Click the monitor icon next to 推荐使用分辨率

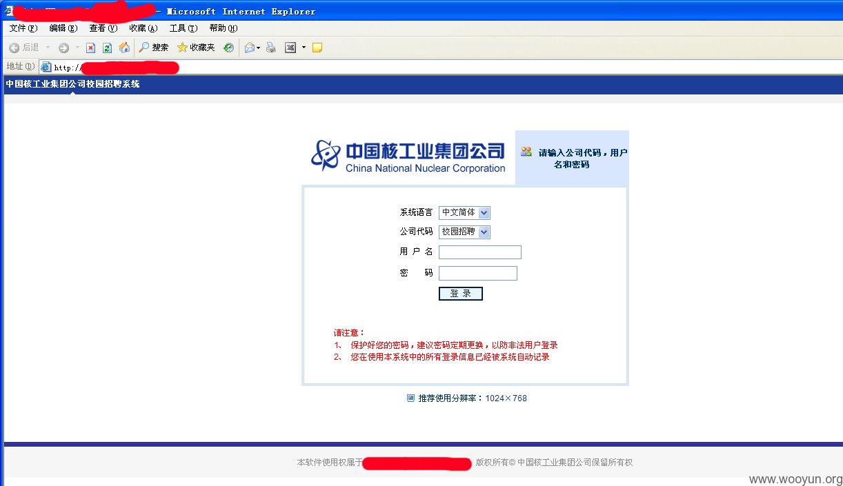coord(410,398)
